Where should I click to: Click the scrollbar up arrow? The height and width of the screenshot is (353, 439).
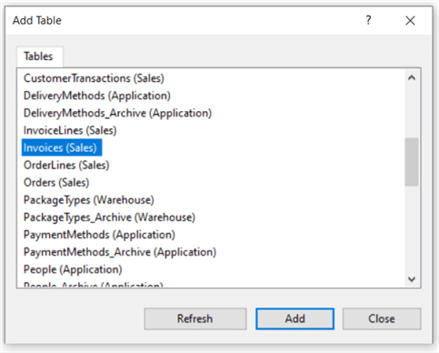pos(412,78)
